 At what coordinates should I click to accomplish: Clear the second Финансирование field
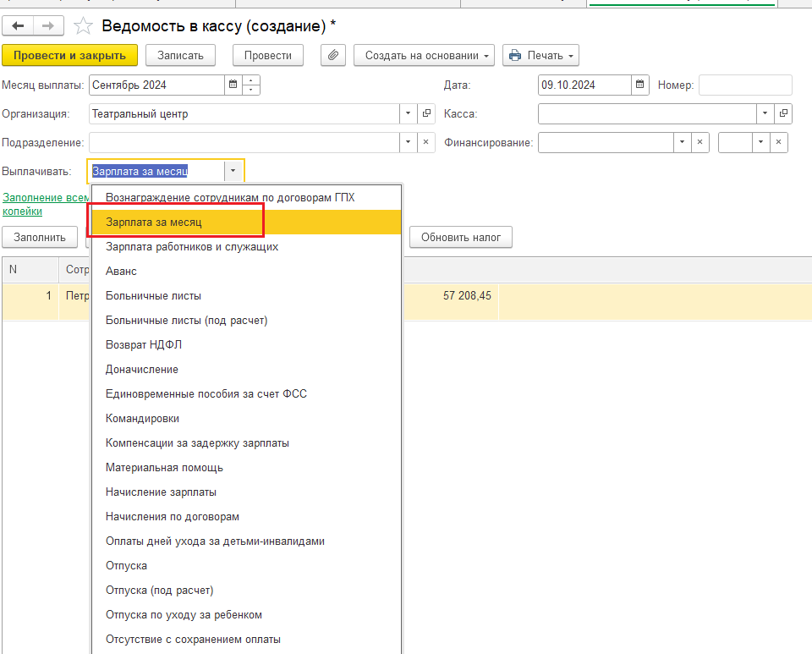coord(778,142)
